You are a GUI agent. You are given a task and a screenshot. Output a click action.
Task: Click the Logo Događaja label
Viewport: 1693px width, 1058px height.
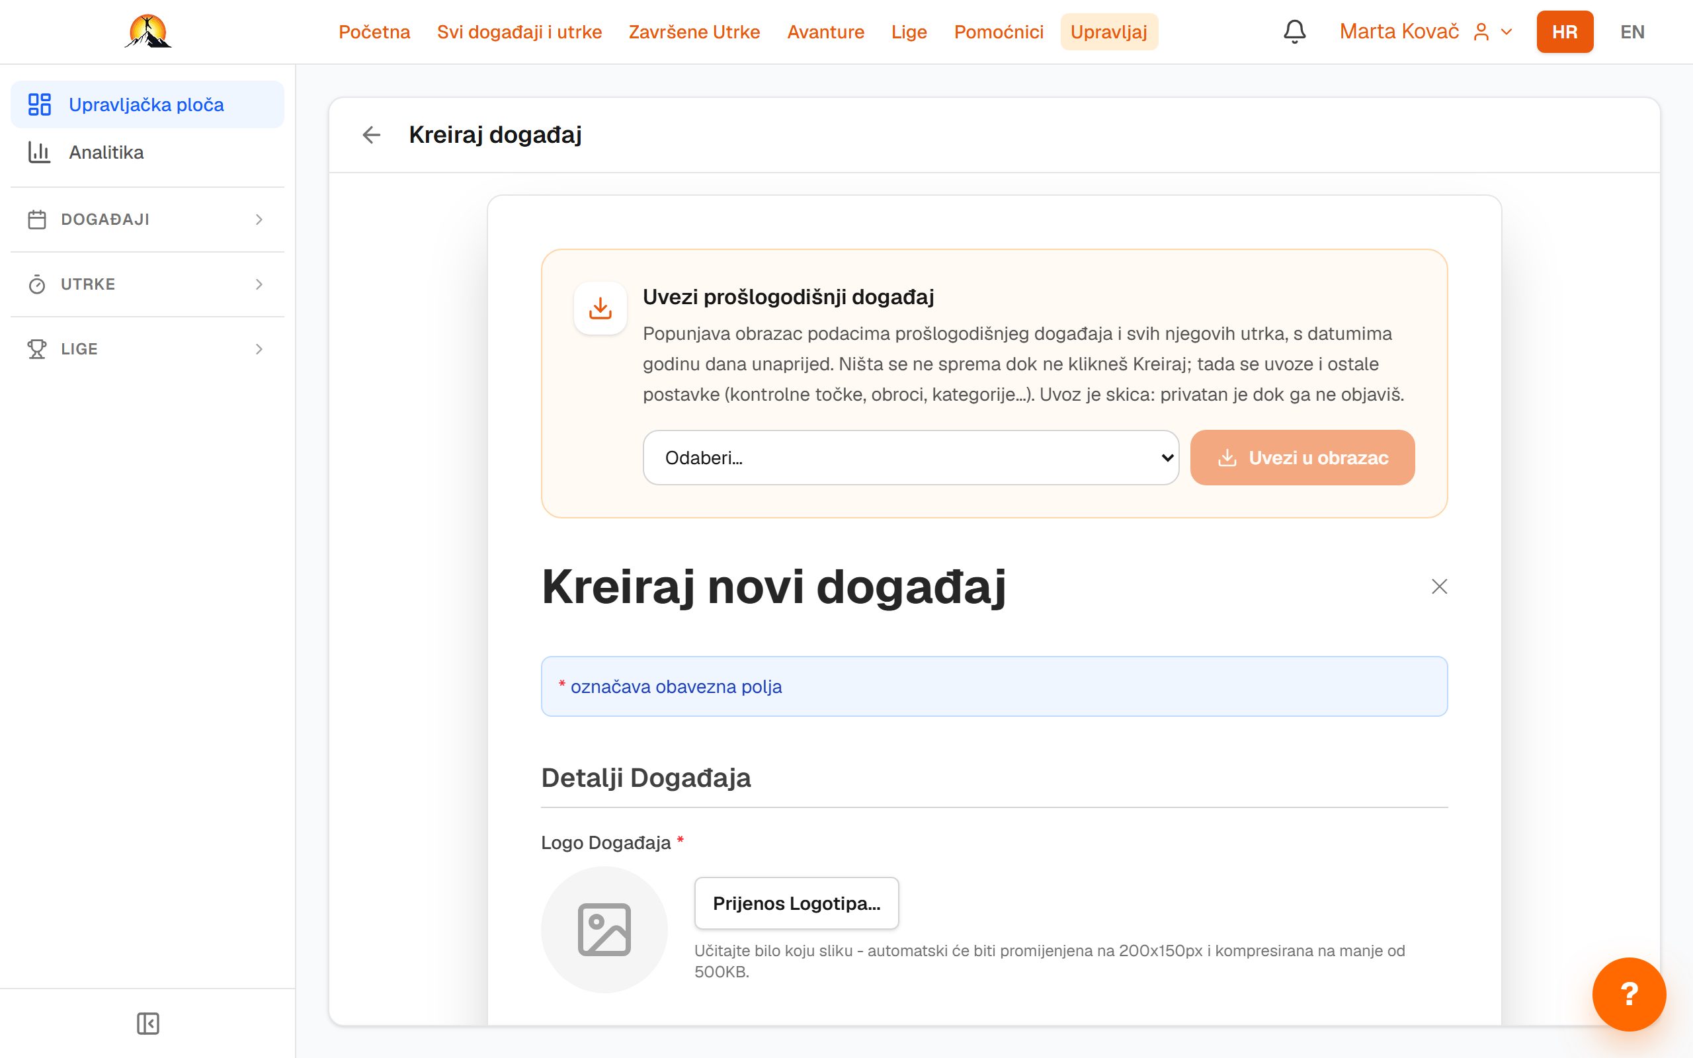(x=606, y=842)
